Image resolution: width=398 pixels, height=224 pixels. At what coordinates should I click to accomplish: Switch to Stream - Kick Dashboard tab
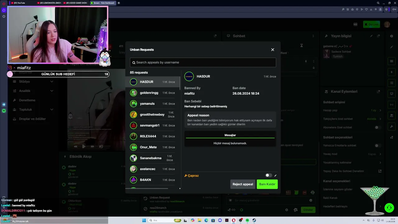point(103,3)
